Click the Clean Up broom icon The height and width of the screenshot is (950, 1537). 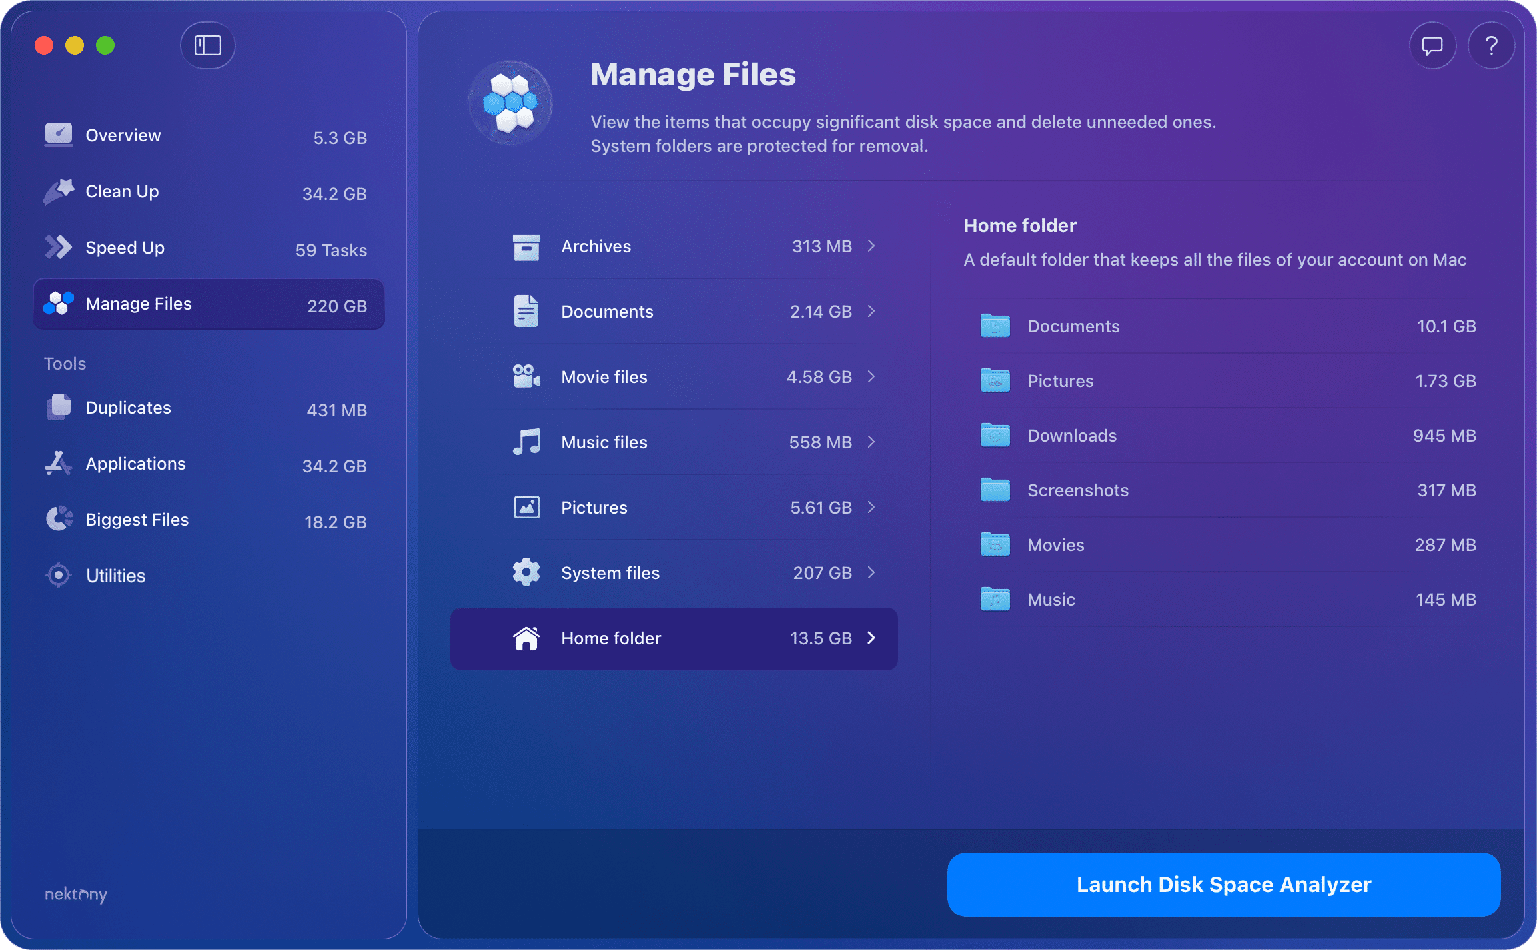(59, 191)
